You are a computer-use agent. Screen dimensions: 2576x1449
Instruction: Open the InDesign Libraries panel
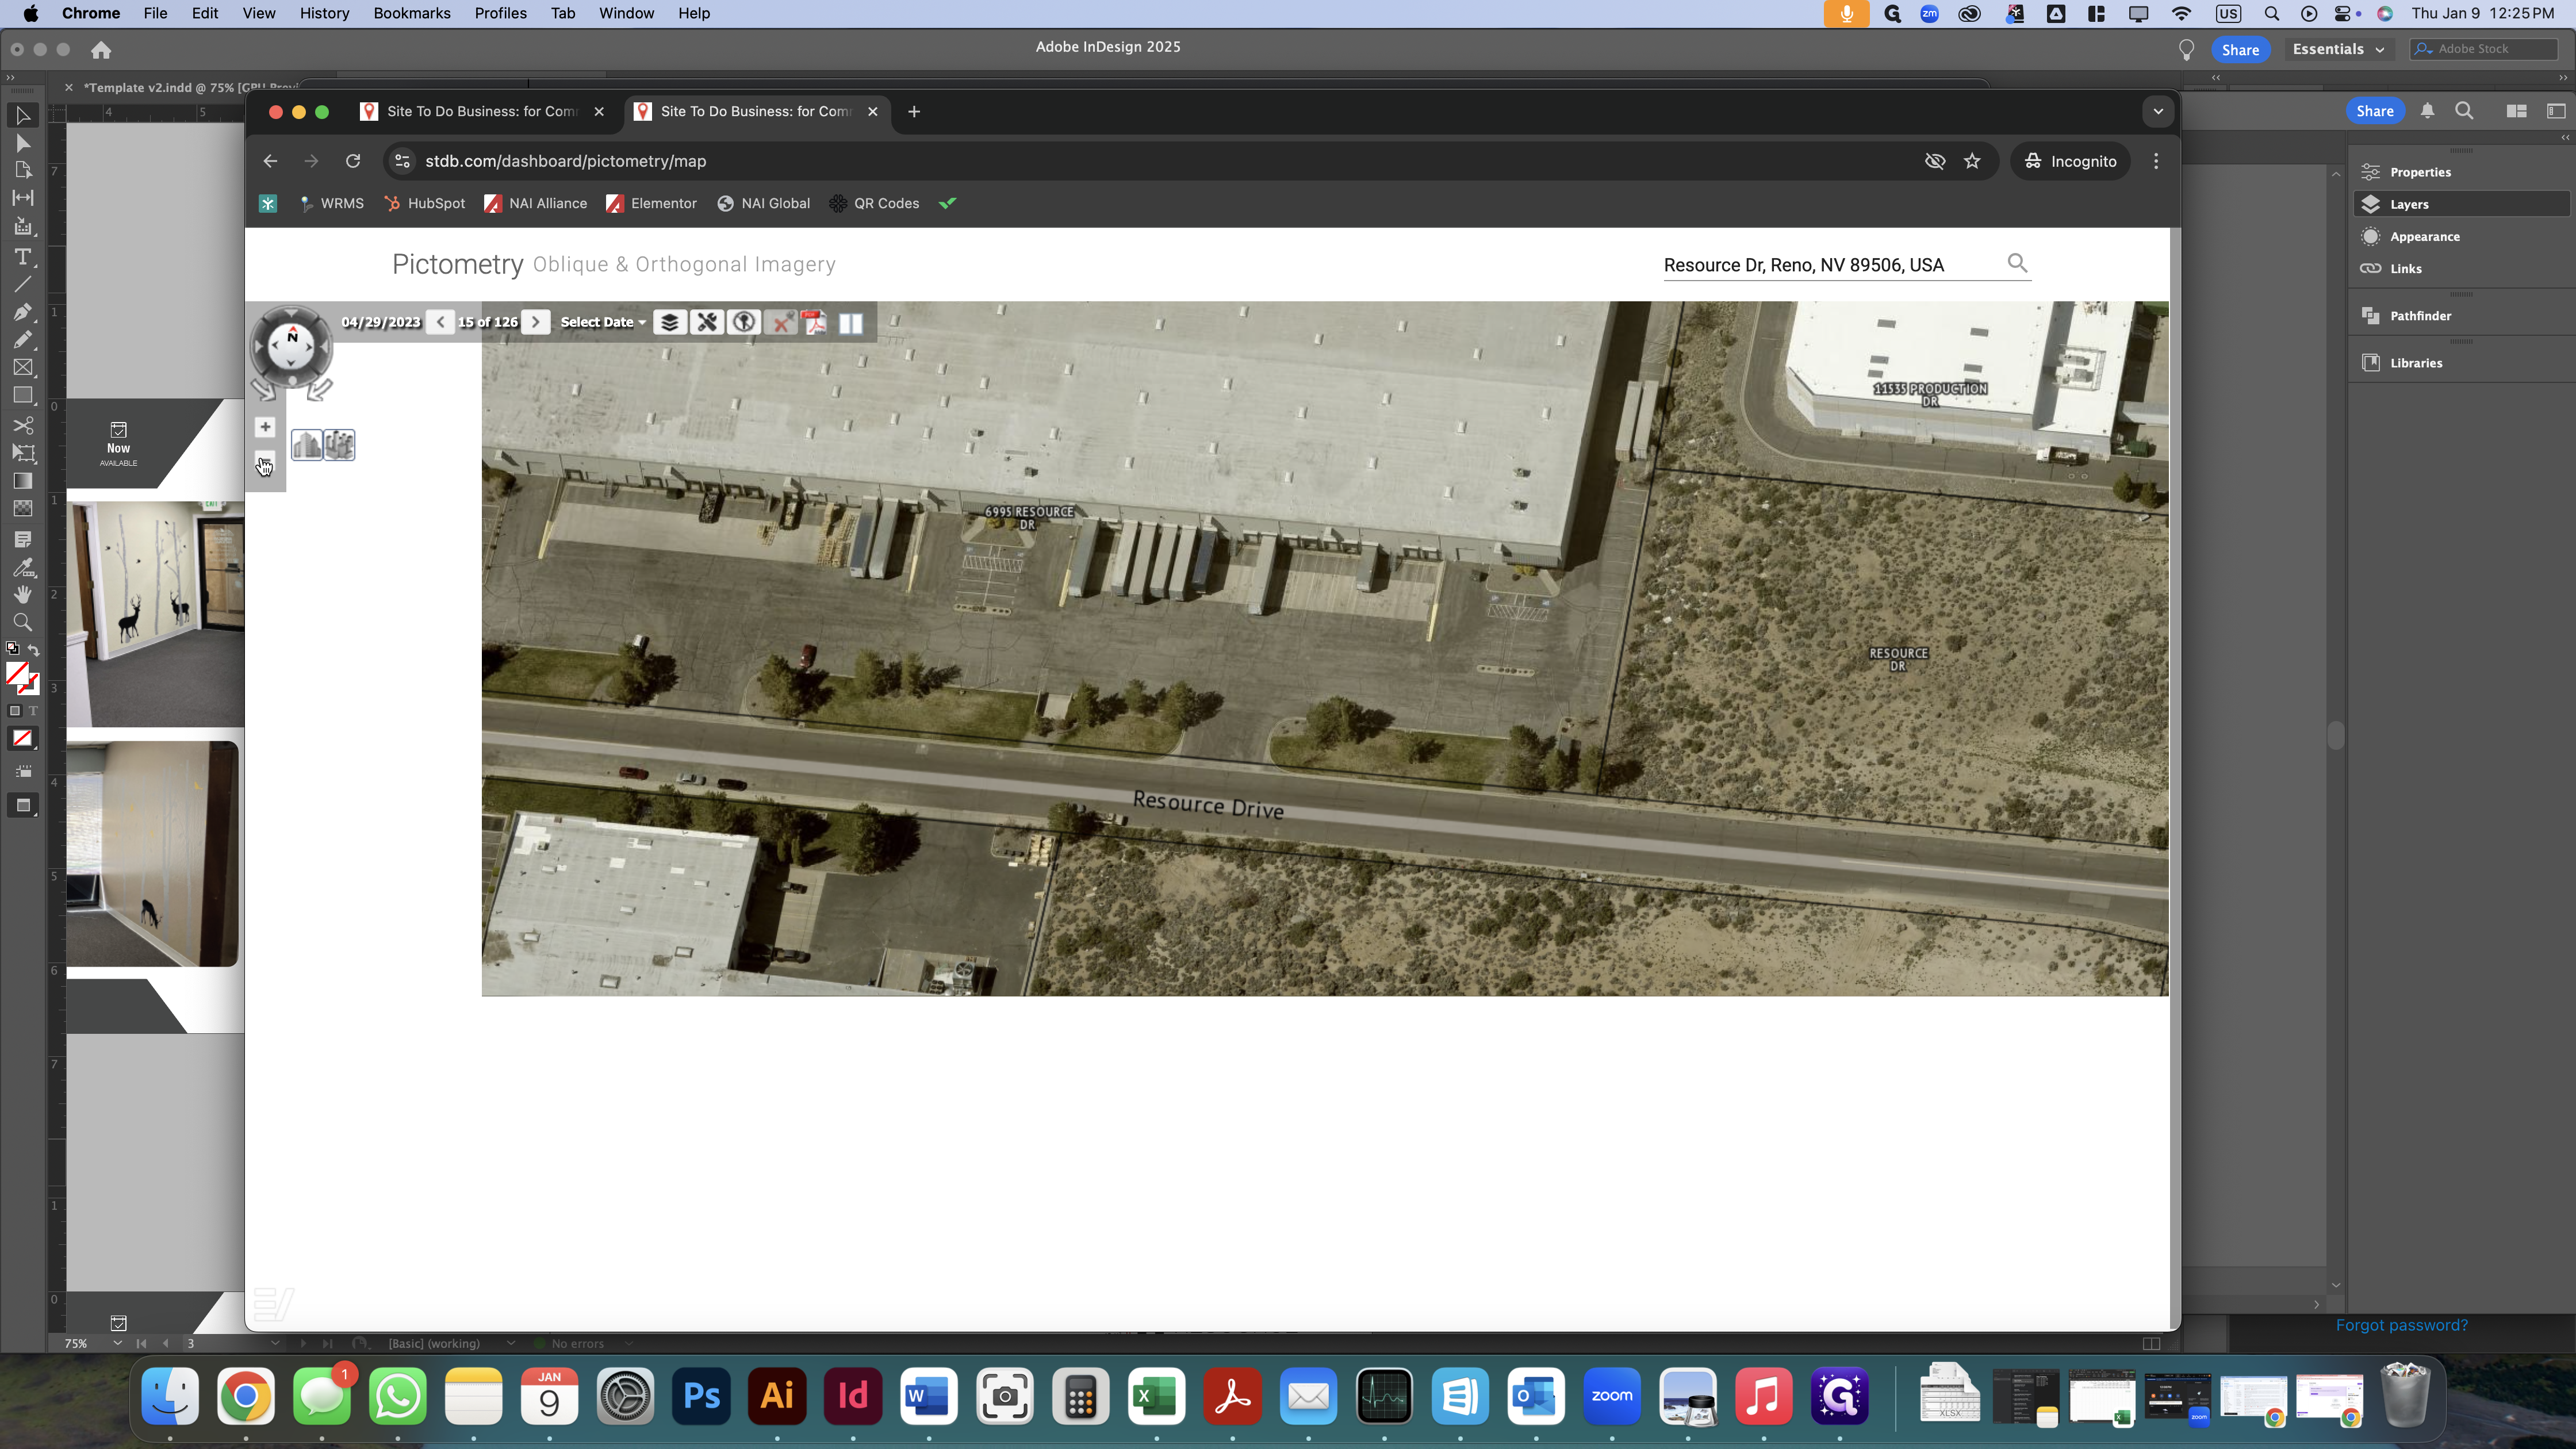2461,363
